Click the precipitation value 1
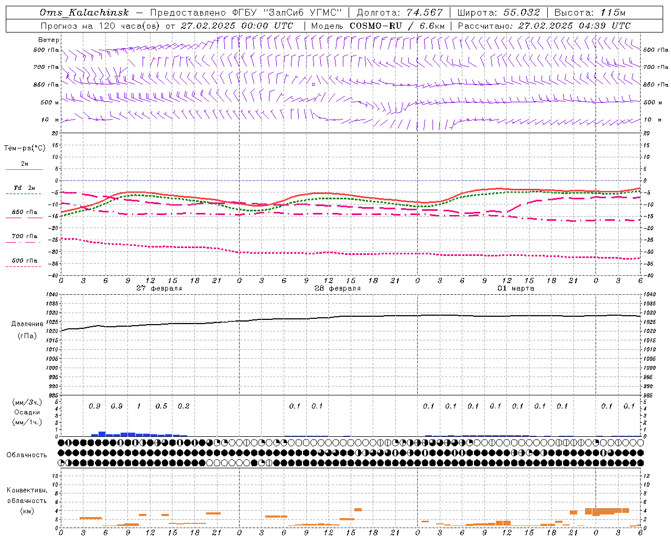 pos(139,406)
